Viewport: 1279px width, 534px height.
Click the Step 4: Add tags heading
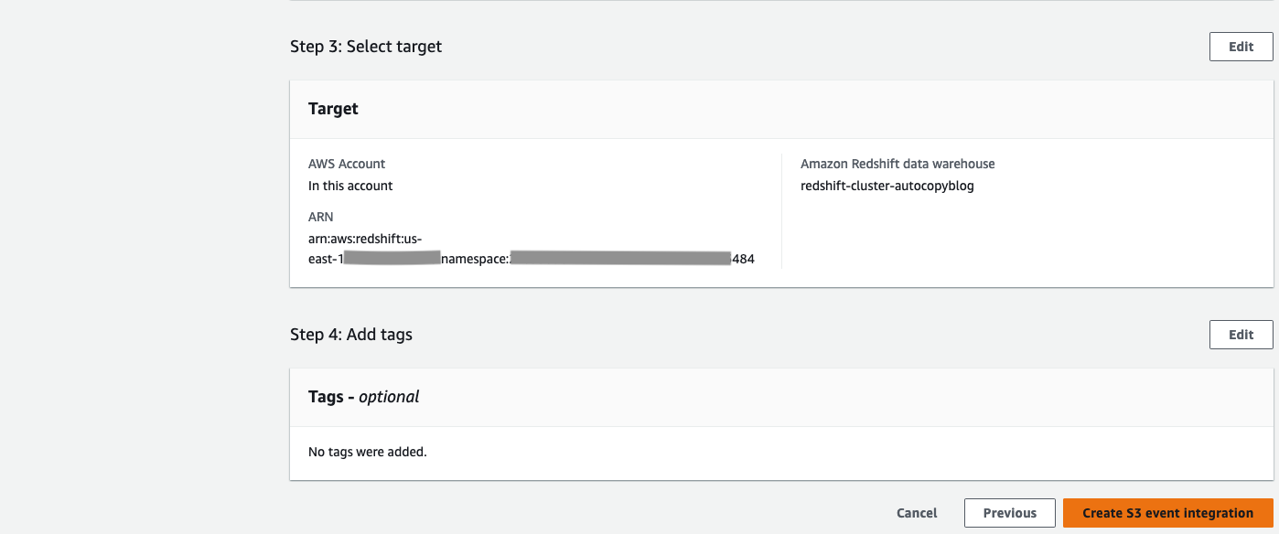point(351,335)
